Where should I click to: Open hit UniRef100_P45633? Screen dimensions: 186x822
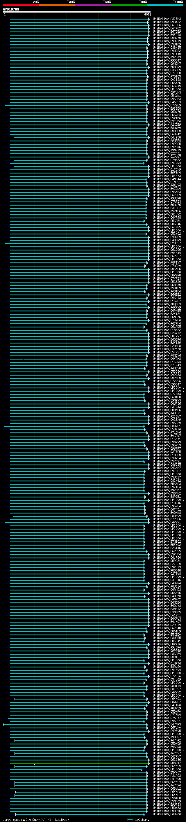167,102
